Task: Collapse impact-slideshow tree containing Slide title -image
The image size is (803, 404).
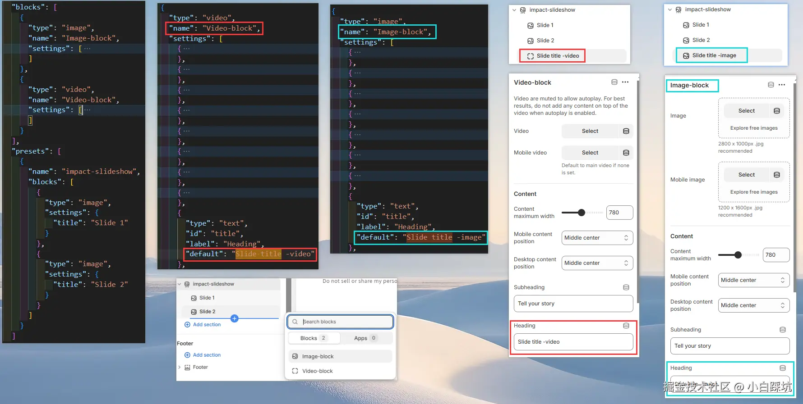Action: (x=670, y=9)
